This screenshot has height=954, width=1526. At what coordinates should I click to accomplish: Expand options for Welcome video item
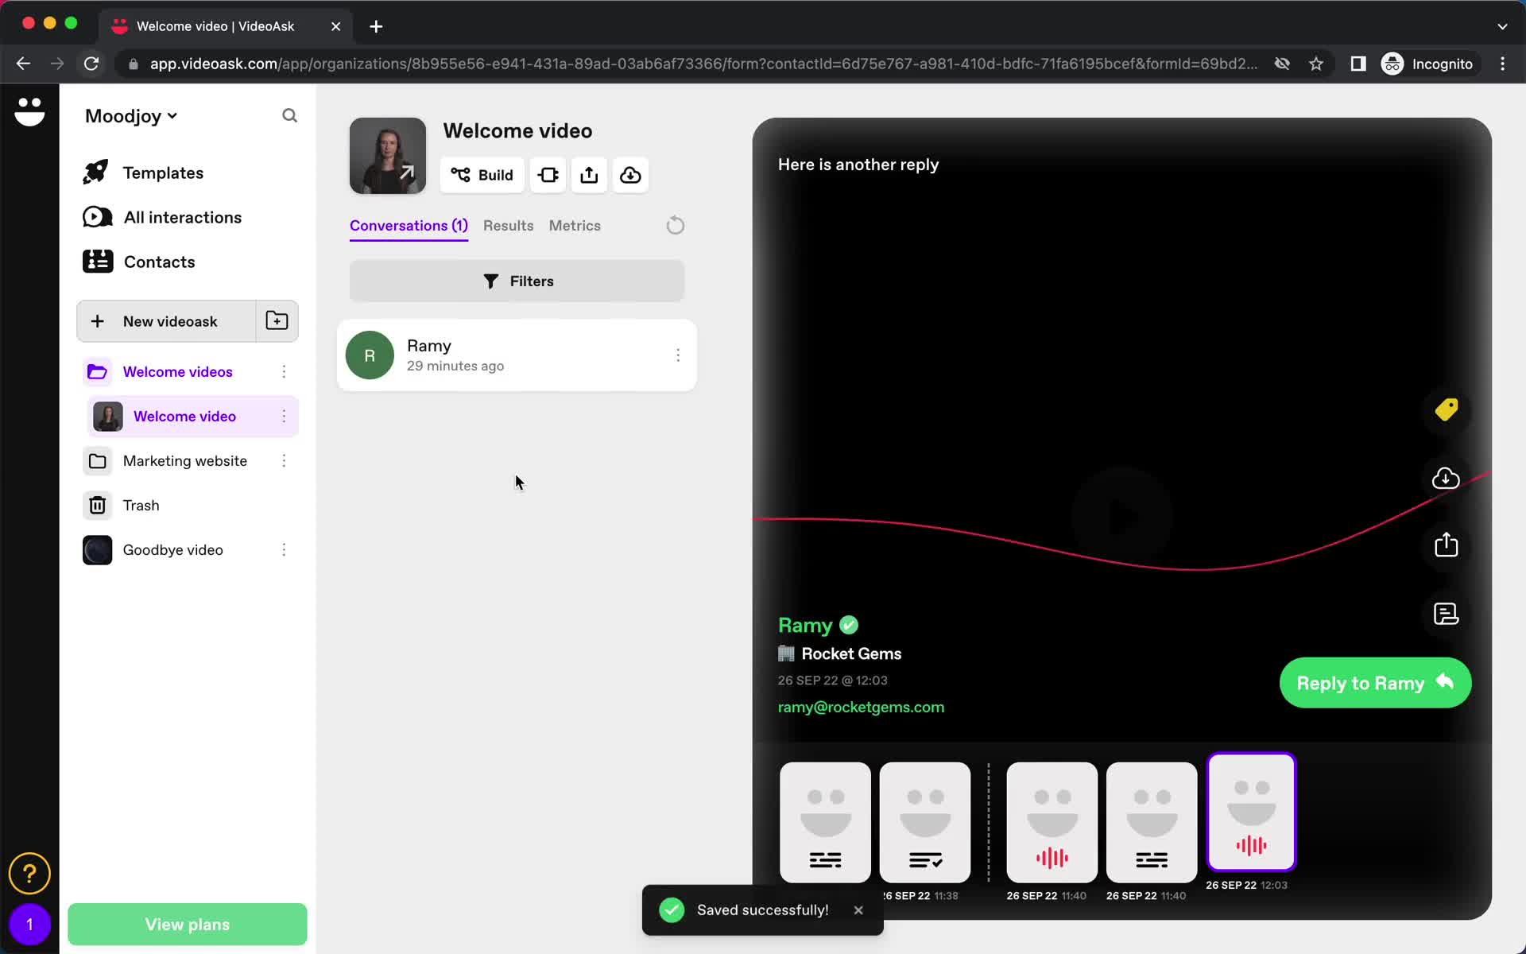click(284, 416)
